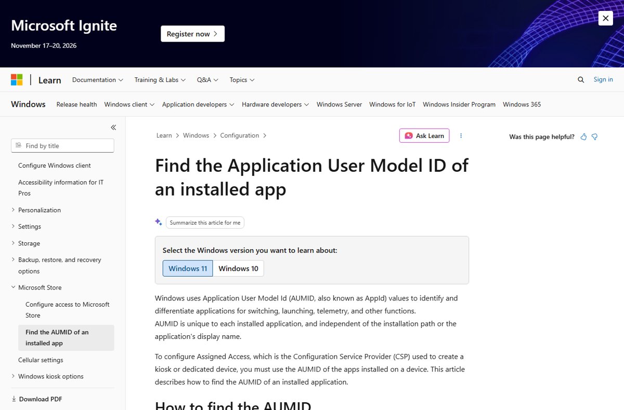Open Configure access to Microsoft Store
This screenshot has width=624, height=410.
[x=68, y=310]
